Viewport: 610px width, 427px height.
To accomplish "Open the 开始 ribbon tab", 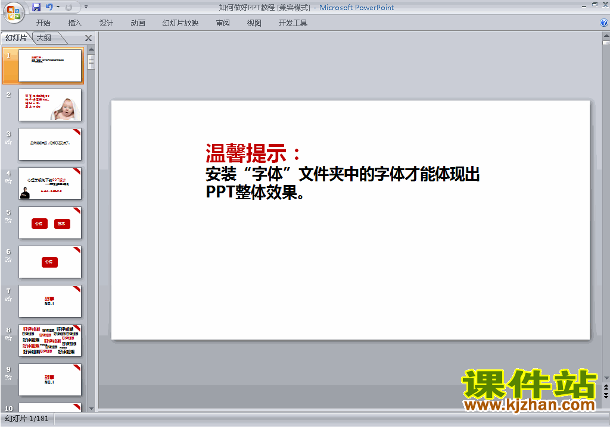I will (x=43, y=23).
